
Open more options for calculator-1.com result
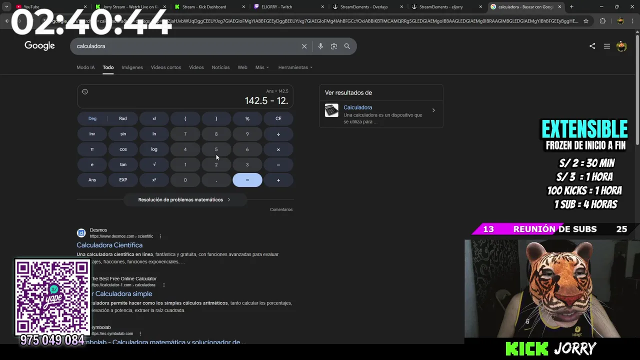(x=163, y=285)
